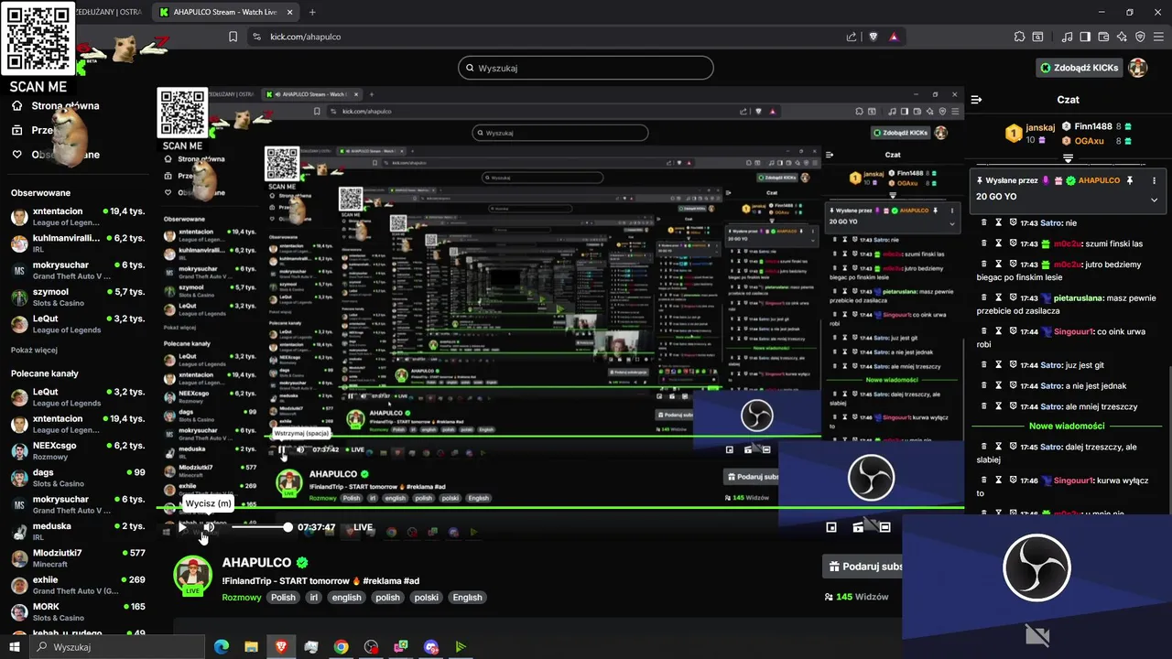Adjust the main player volume slider handle
The height and width of the screenshot is (659, 1172).
pyautogui.click(x=288, y=527)
